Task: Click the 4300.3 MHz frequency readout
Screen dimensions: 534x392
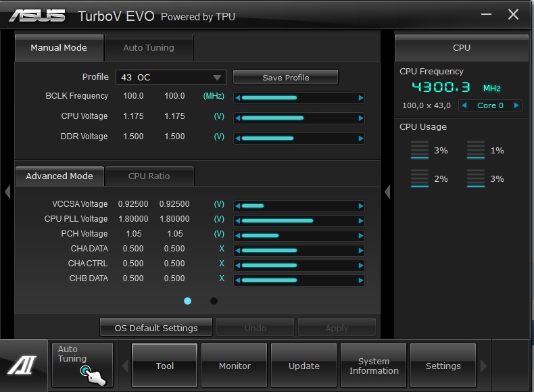Action: coord(456,88)
